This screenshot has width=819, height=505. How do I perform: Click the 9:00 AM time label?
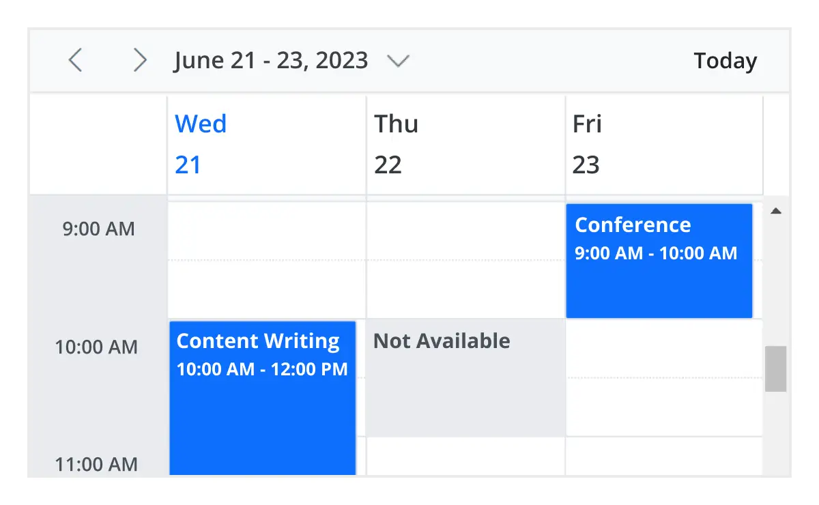[97, 229]
